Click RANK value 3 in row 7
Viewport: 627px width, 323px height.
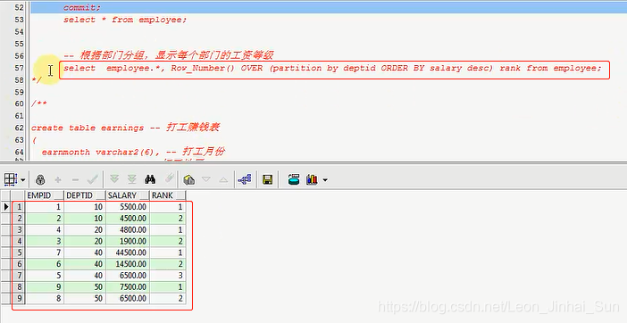click(168, 276)
